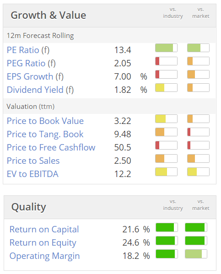Screen dimensions: 221x274
Task: Click Price to Tang. Book link
Action: pyautogui.click(x=45, y=134)
